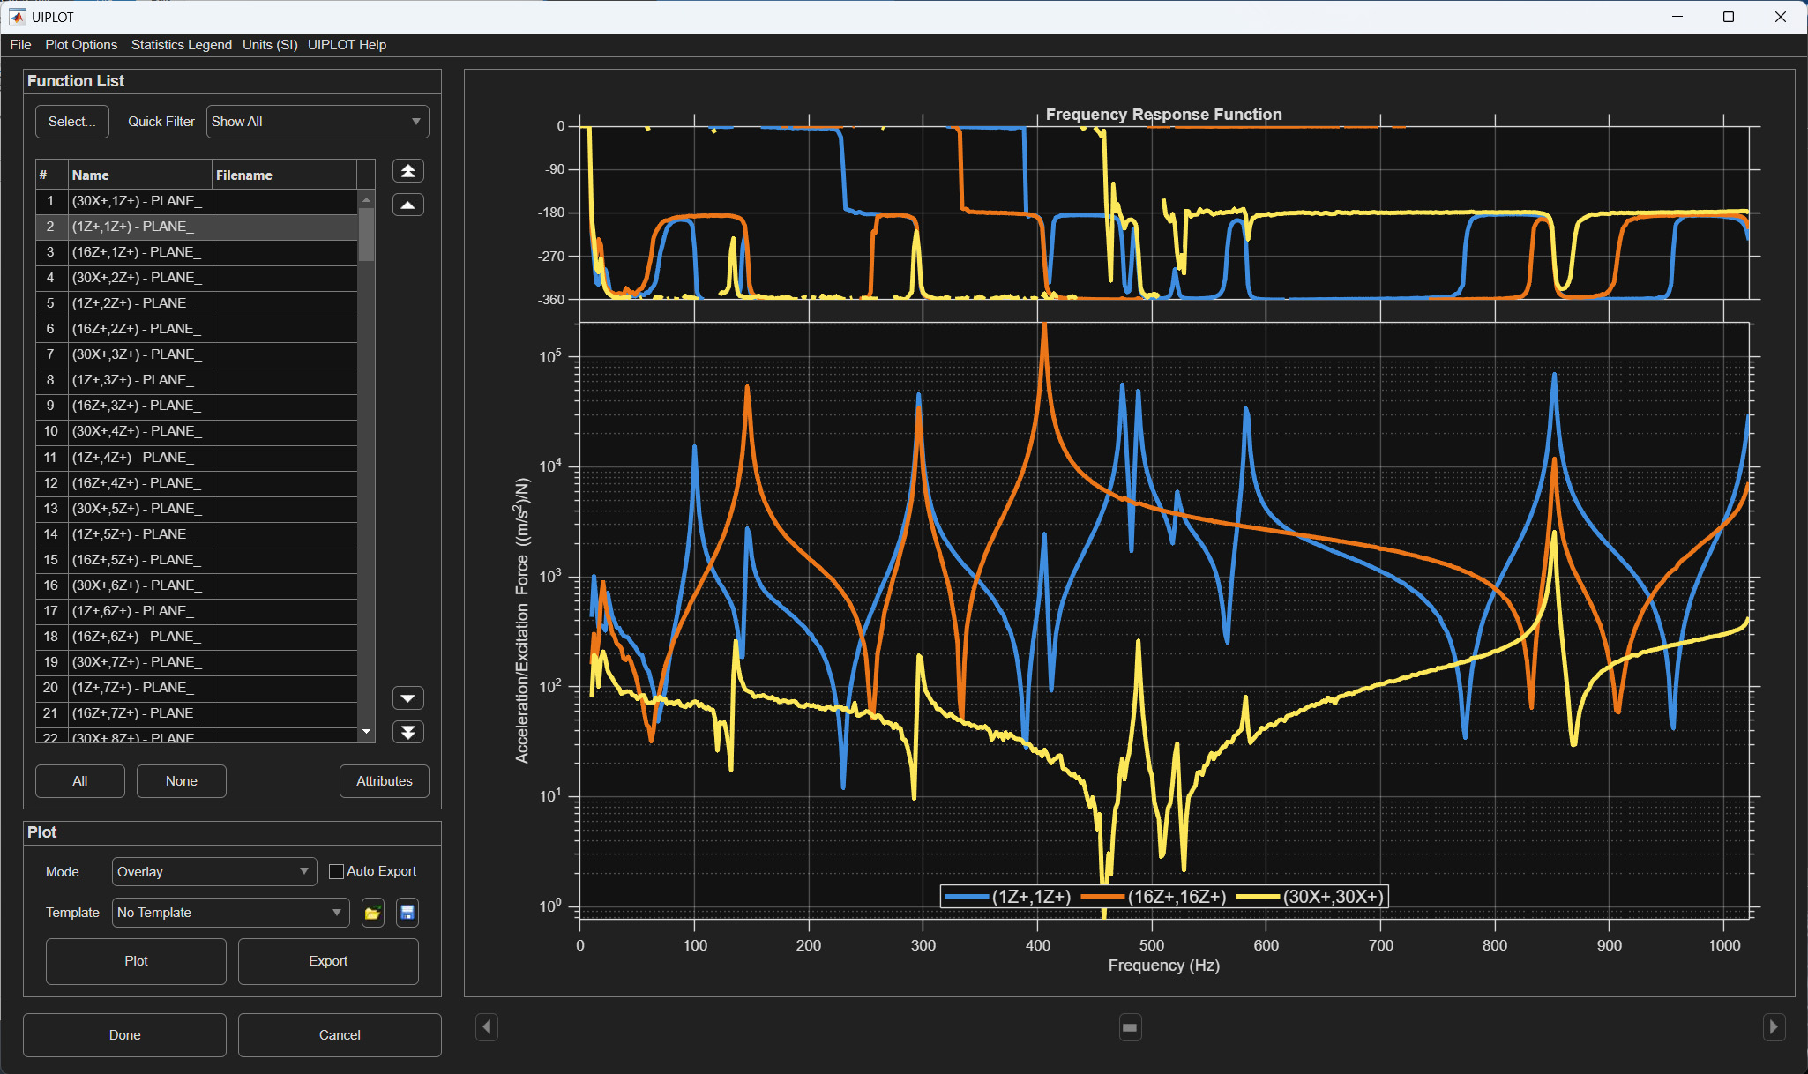Enable the Auto Export checkbox

(x=336, y=871)
